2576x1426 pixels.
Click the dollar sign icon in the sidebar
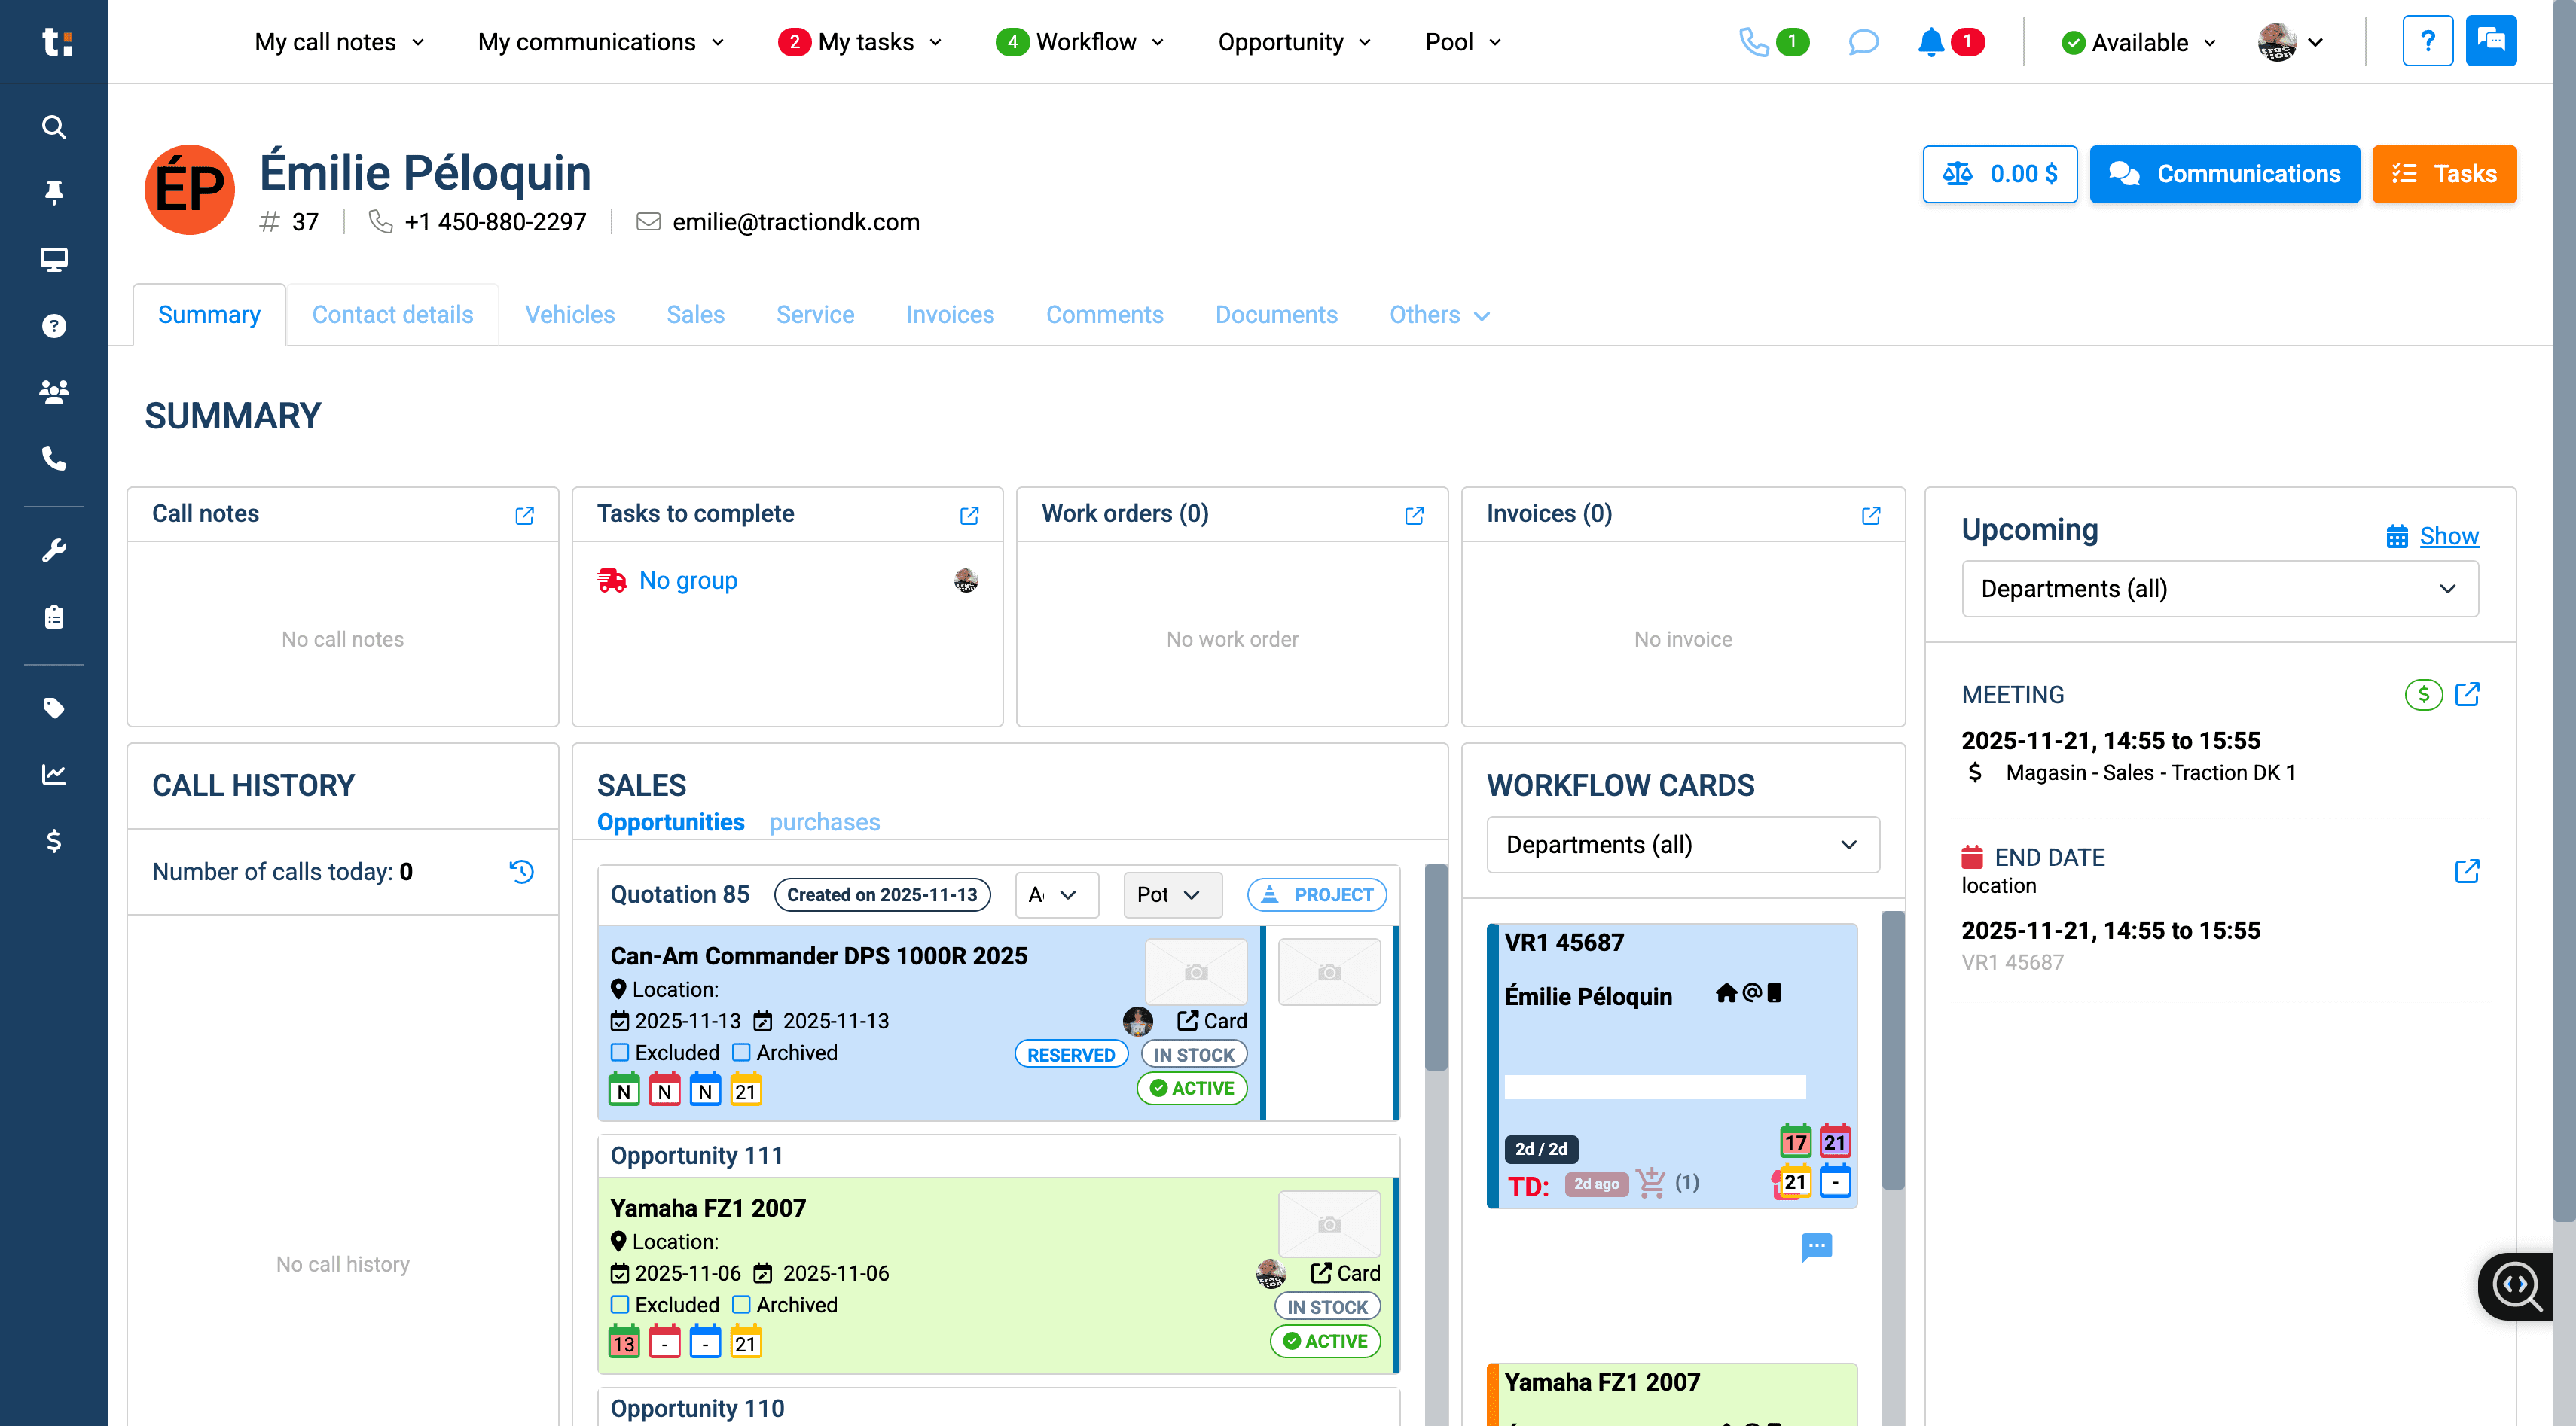[54, 842]
